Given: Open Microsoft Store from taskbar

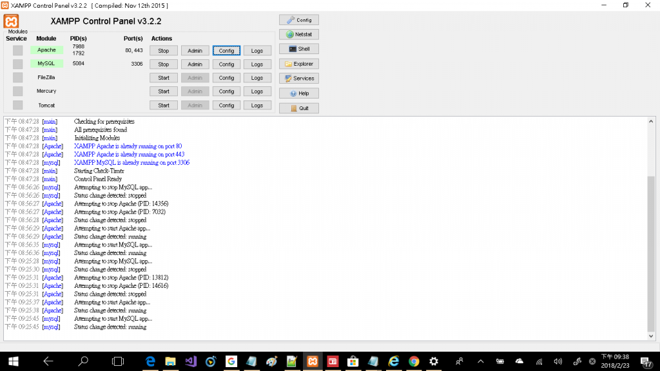Looking at the screenshot, I should 353,361.
